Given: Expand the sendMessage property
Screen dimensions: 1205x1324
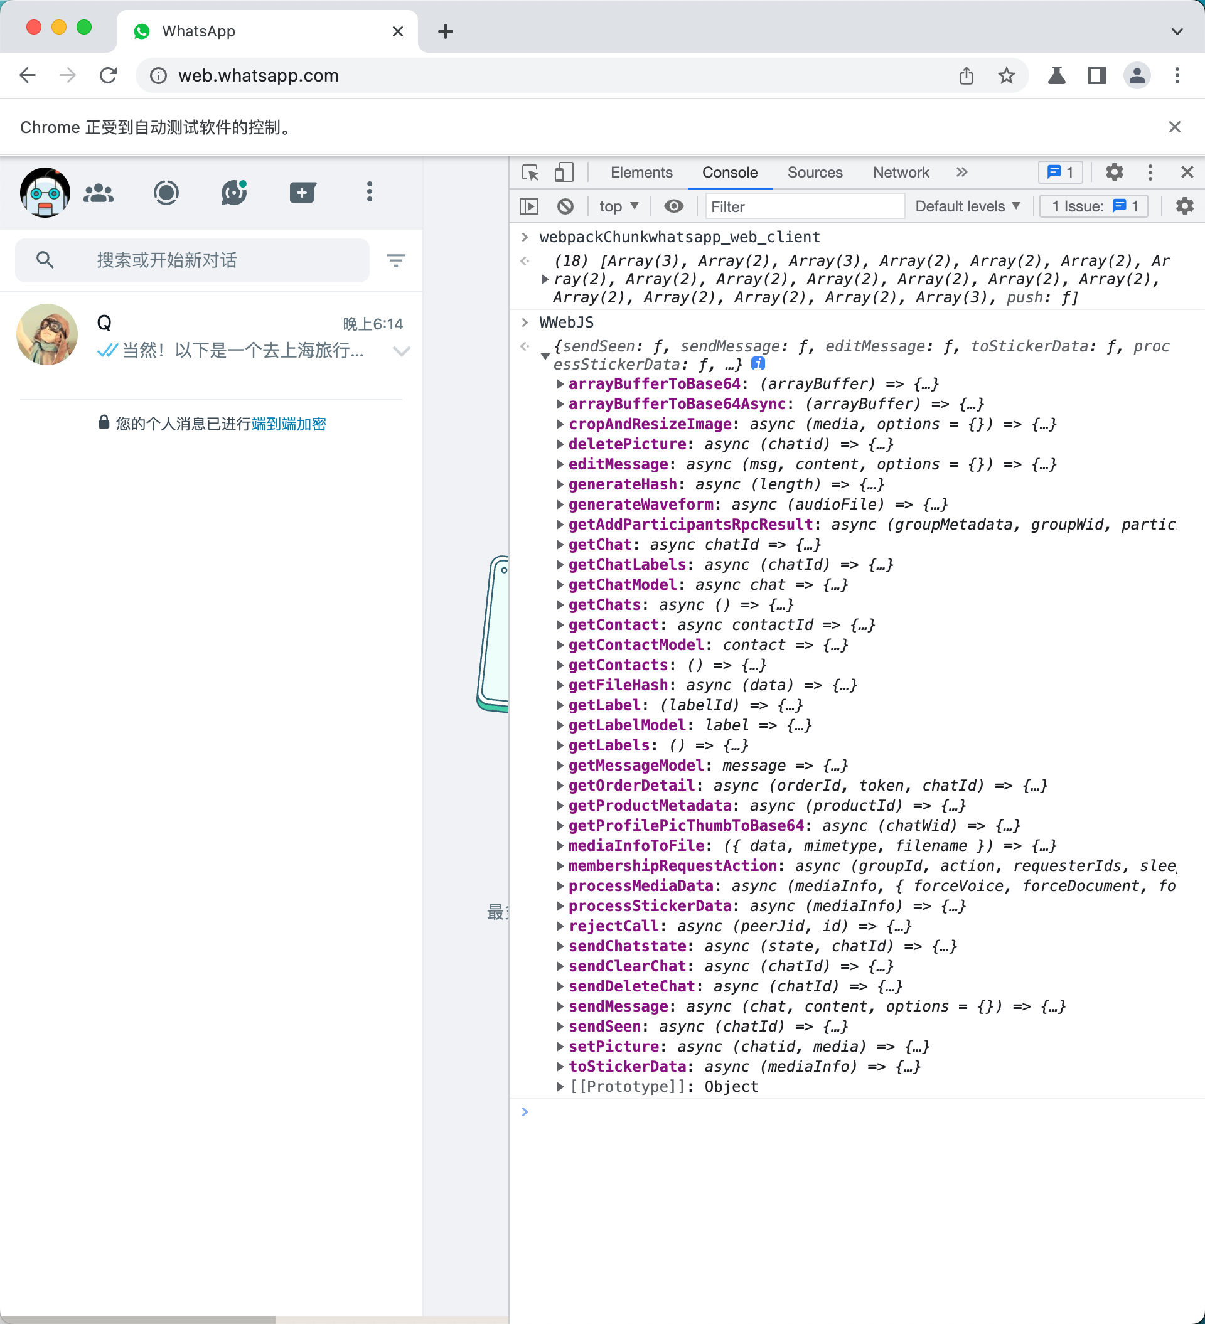Looking at the screenshot, I should pyautogui.click(x=560, y=1006).
